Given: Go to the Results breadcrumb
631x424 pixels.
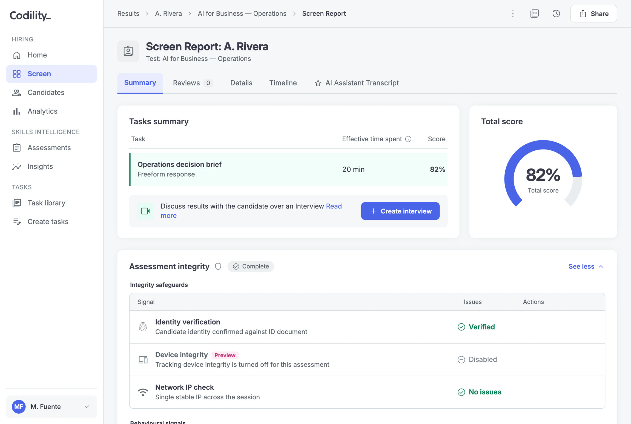Looking at the screenshot, I should click(x=128, y=13).
